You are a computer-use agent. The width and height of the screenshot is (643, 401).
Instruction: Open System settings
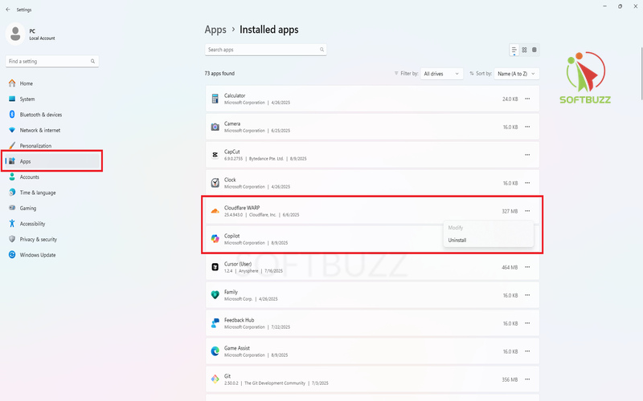coord(27,99)
